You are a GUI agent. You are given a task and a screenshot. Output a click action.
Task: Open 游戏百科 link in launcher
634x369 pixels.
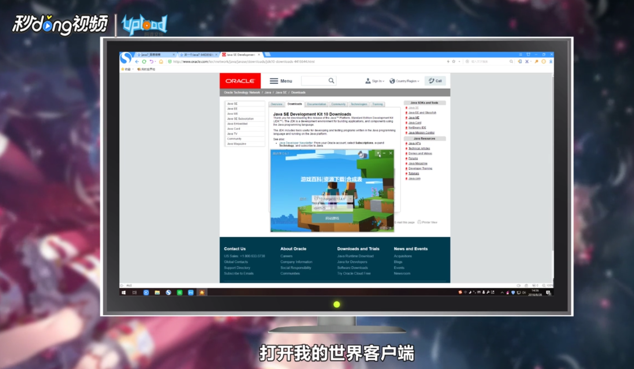point(311,179)
